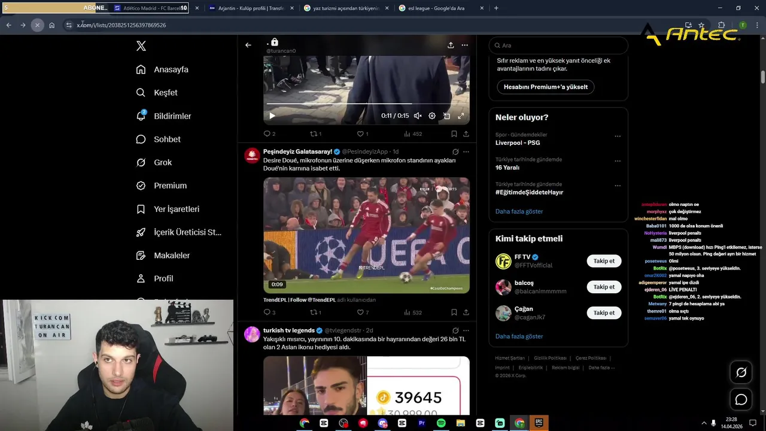View analytics showing 532 views

[x=413, y=312]
